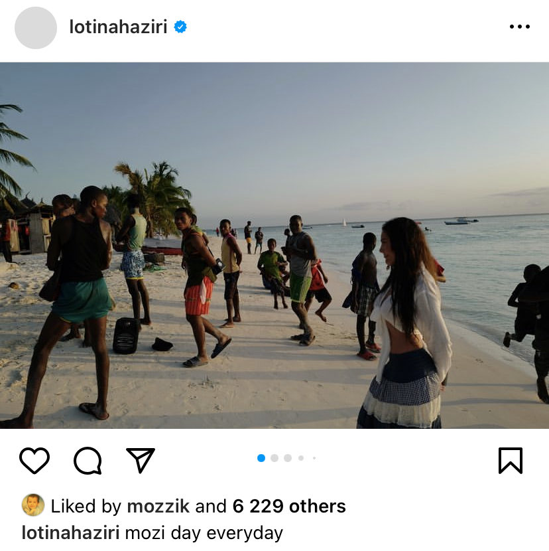This screenshot has height=551, width=549.
Task: Open comments via speech bubble icon
Action: click(x=88, y=460)
